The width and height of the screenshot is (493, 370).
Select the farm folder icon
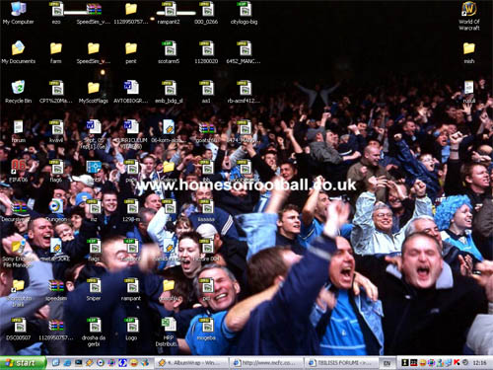[x=56, y=52]
